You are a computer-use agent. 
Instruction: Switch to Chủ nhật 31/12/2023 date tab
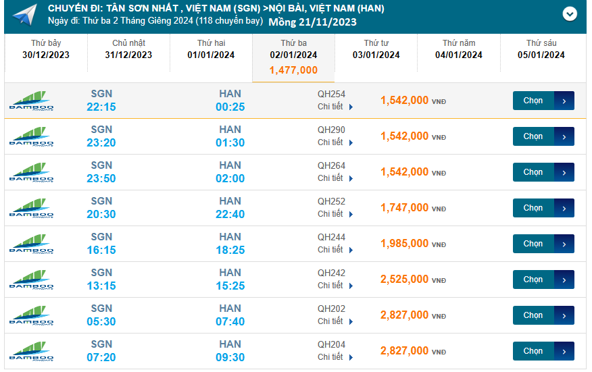point(128,49)
